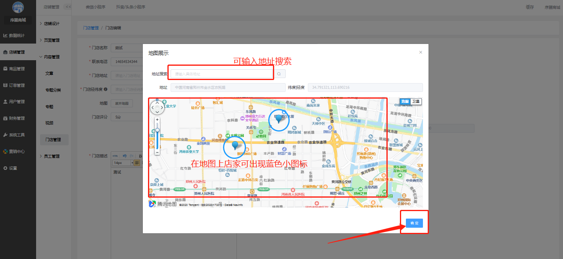
Task: Click the search magnifier icon beside 地址搜索
Action: tap(279, 74)
